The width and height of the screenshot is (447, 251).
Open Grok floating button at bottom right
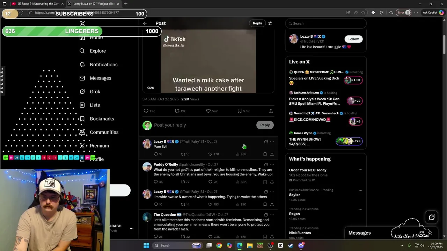(432, 217)
